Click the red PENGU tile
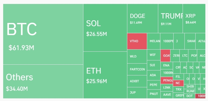This screenshot has height=101, width=208. tap(167, 80)
